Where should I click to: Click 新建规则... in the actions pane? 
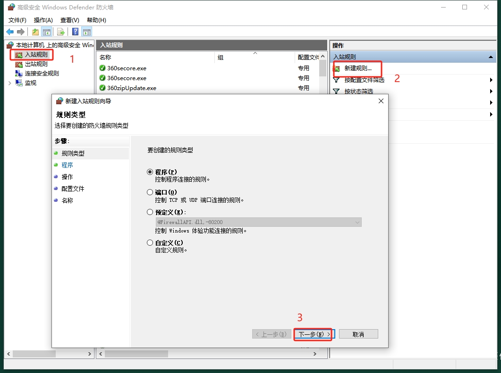358,68
